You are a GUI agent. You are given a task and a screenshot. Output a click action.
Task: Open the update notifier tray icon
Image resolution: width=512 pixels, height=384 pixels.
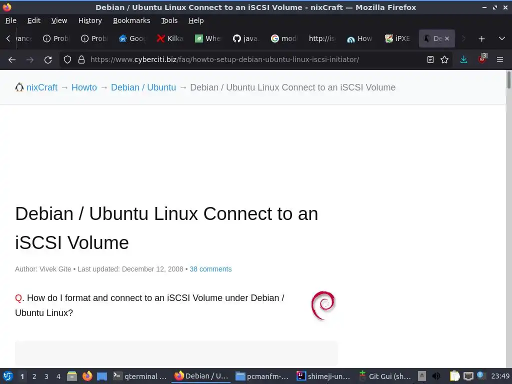coord(480,375)
